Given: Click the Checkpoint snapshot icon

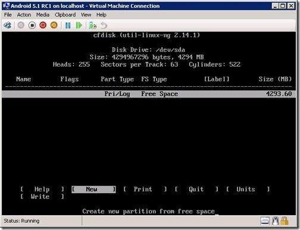Looking at the screenshot, I should 92,26.
